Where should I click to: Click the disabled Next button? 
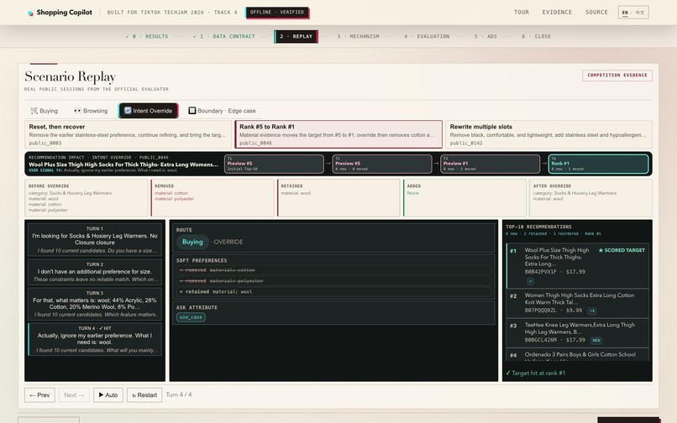click(74, 395)
